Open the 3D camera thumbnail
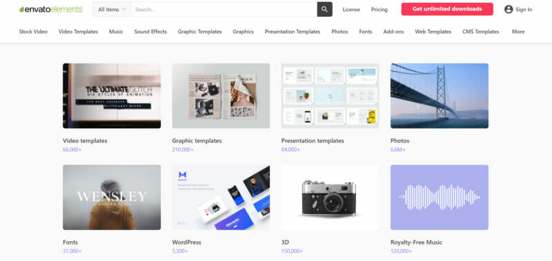 (x=331, y=198)
